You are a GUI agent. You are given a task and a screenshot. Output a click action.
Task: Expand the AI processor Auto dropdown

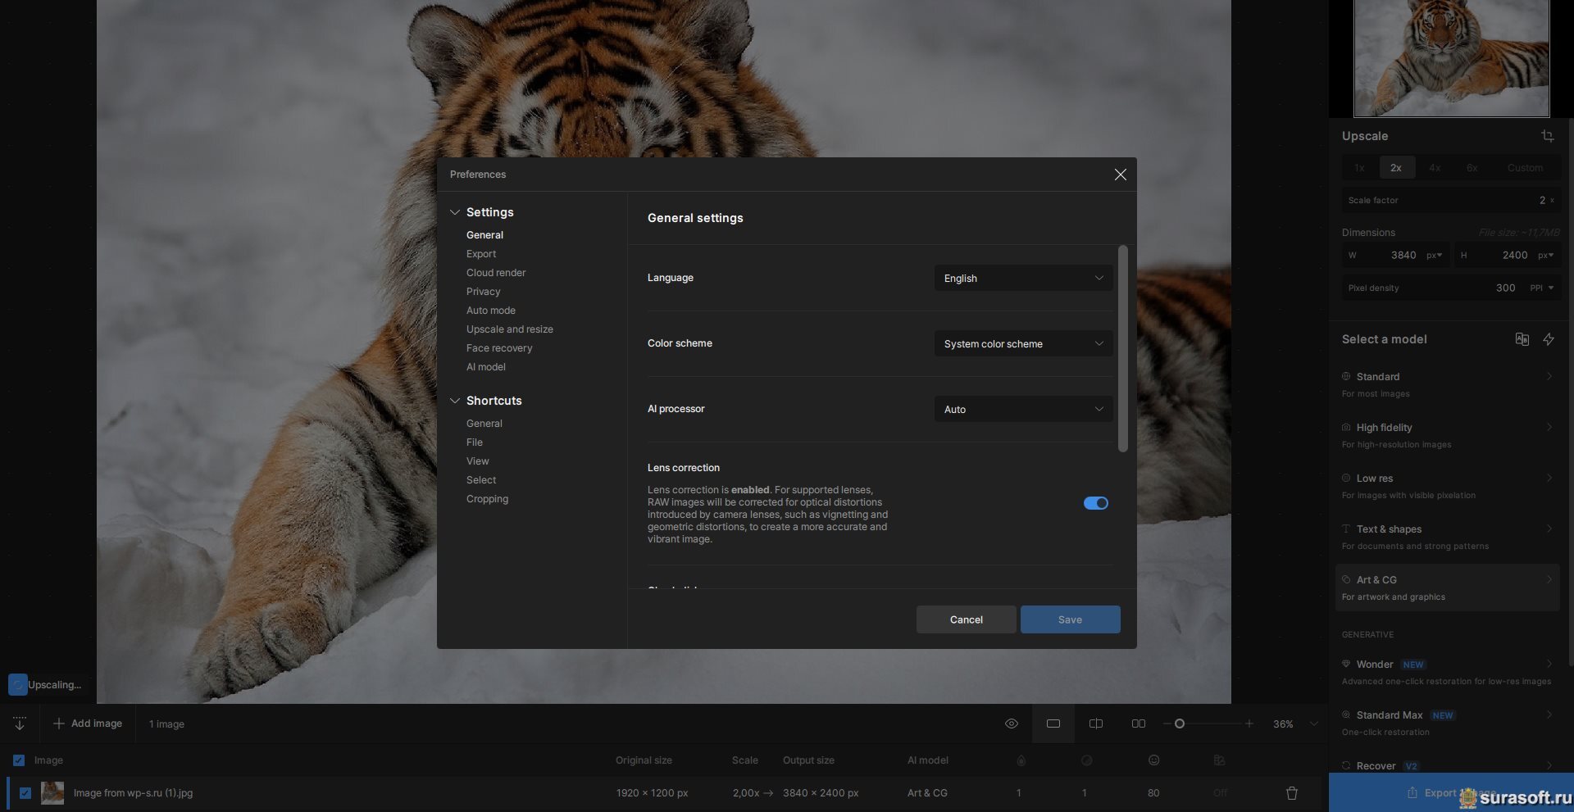[1022, 410]
